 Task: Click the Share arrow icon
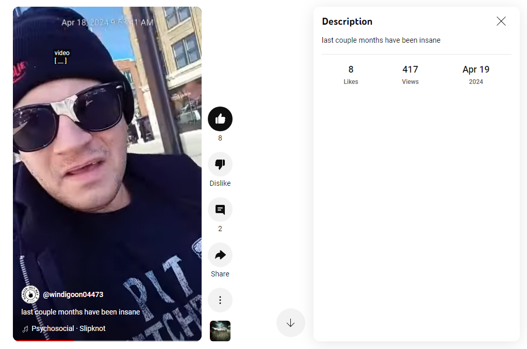[x=220, y=255]
